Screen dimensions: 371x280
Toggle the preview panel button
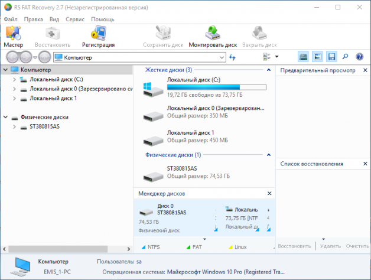pos(317,57)
